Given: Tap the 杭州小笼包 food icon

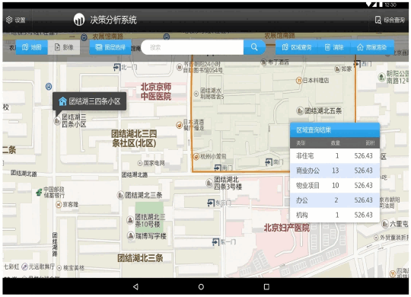Looking at the screenshot, I should pyautogui.click(x=196, y=157).
